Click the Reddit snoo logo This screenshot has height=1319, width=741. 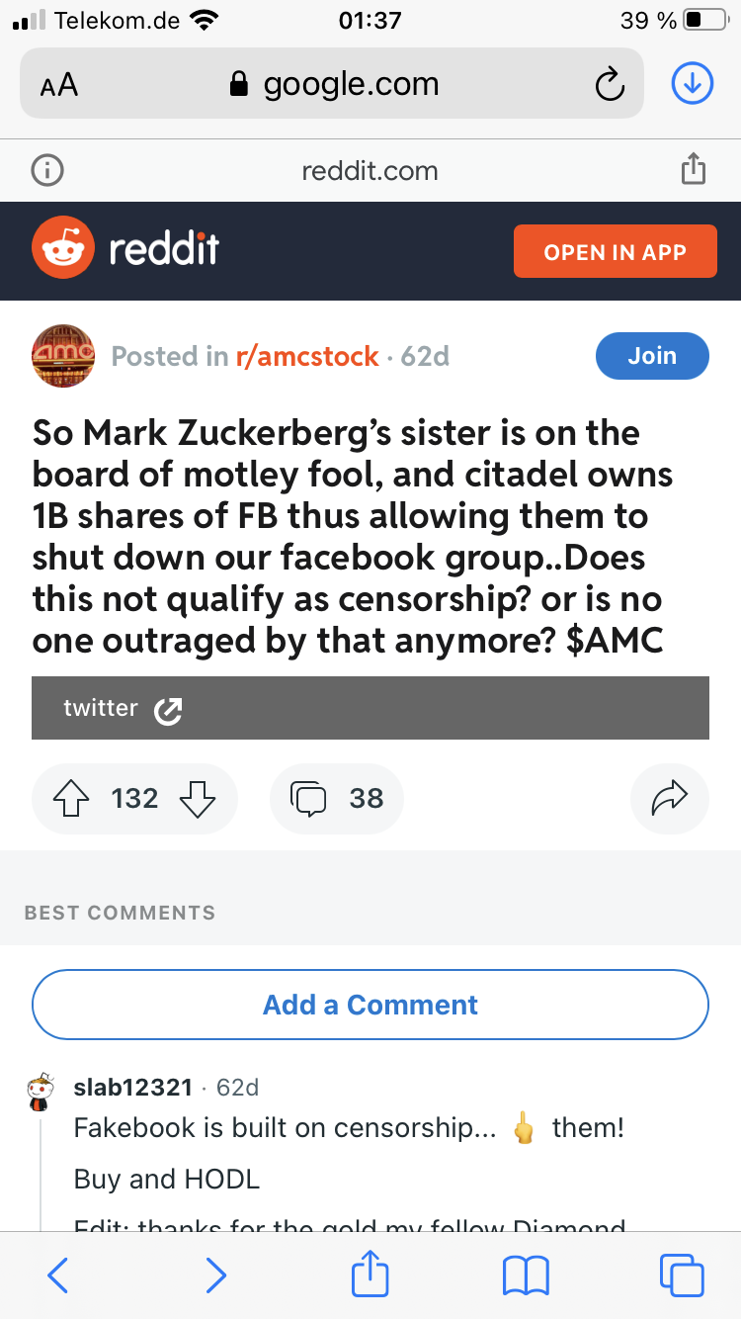[62, 250]
